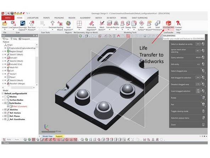Select the Mesh Sketch tool
Screen dimensions: 210x158
click(x=102, y=23)
